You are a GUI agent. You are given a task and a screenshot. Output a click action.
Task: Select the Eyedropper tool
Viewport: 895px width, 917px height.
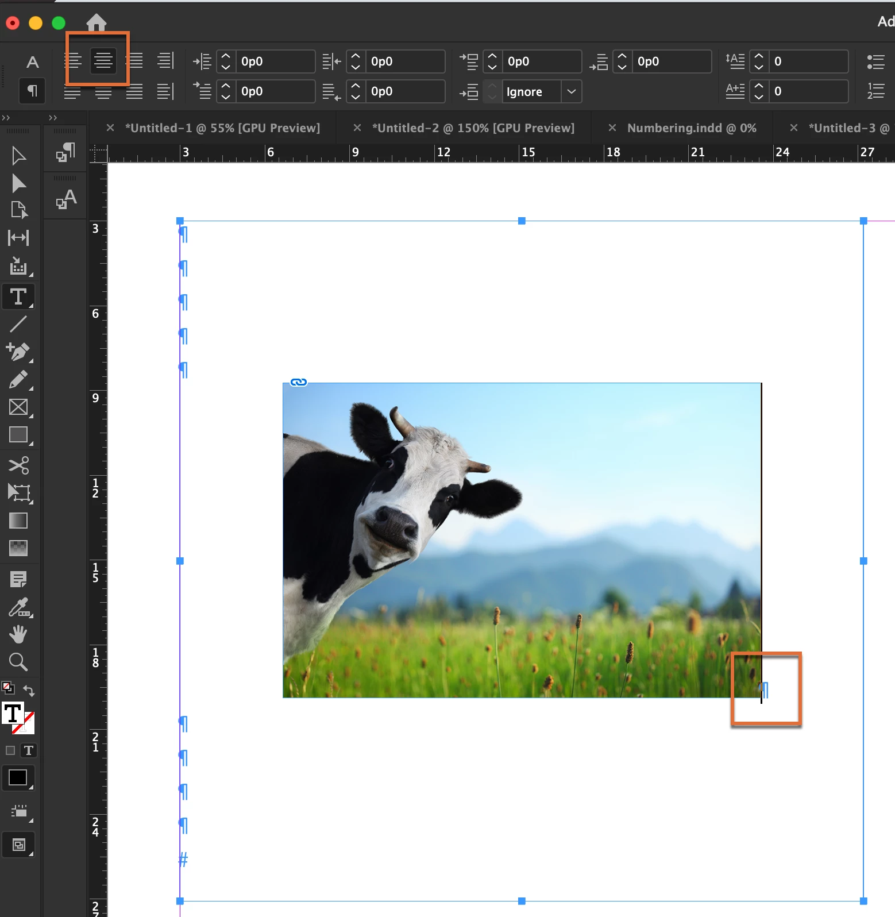pos(20,607)
